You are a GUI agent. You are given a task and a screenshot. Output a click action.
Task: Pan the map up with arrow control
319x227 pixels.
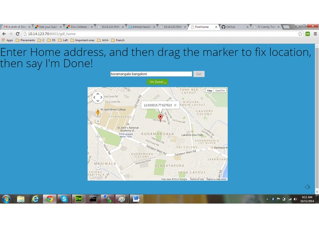tap(98, 94)
